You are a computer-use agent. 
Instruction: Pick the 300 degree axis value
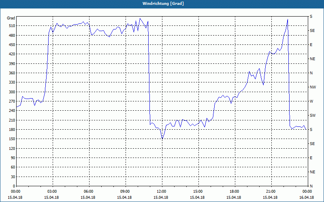[x=12, y=92]
